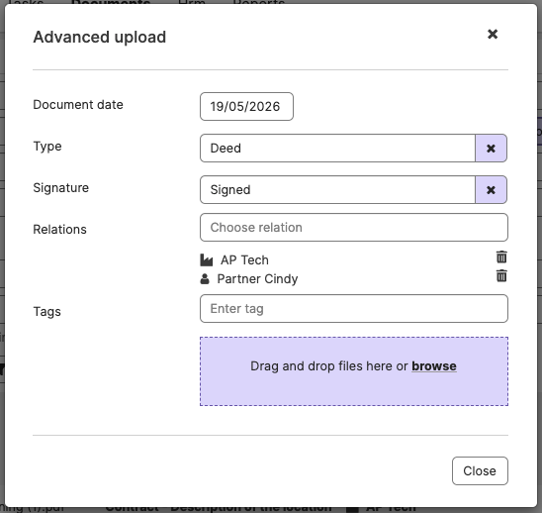Select the AP Tech relation entry

pyautogui.click(x=244, y=259)
